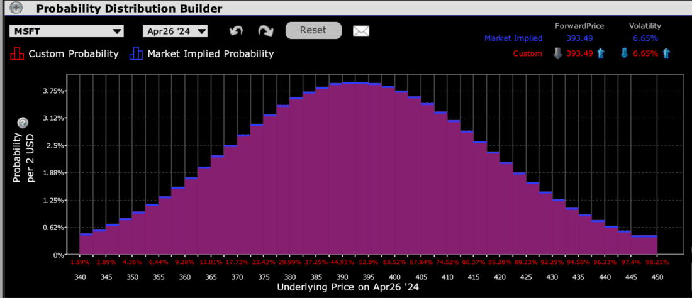Click the custom forward price value 393.49
This screenshot has height=298, width=692.
578,53
